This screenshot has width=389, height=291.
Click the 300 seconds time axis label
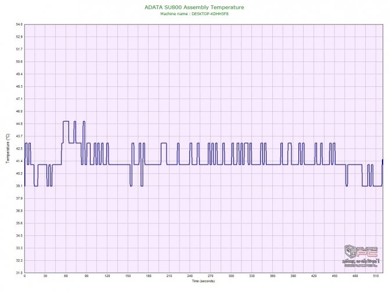231,276
